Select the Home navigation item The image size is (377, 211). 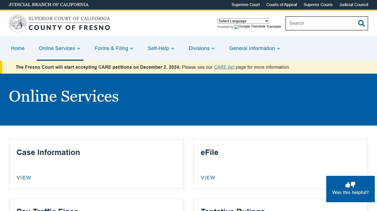point(18,48)
